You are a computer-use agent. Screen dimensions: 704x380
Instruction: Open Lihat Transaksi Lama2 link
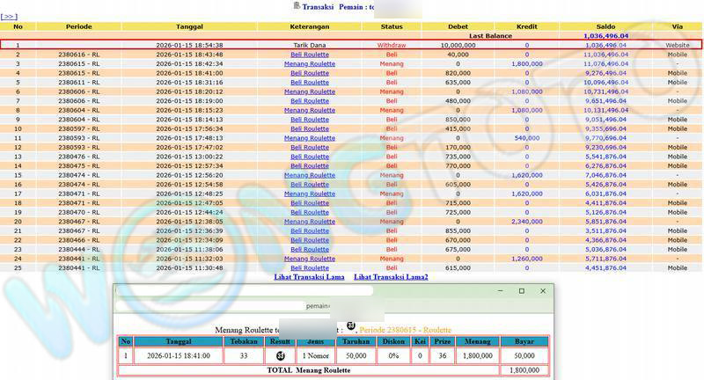[x=391, y=277]
